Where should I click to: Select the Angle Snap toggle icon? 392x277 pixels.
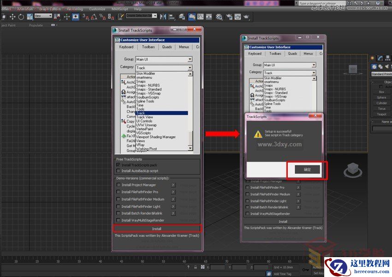(x=93, y=17)
